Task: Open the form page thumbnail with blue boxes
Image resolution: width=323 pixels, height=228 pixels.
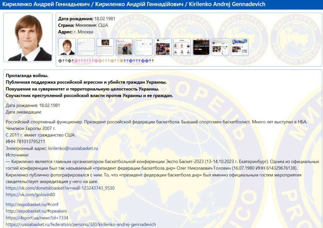Action: coord(144,47)
